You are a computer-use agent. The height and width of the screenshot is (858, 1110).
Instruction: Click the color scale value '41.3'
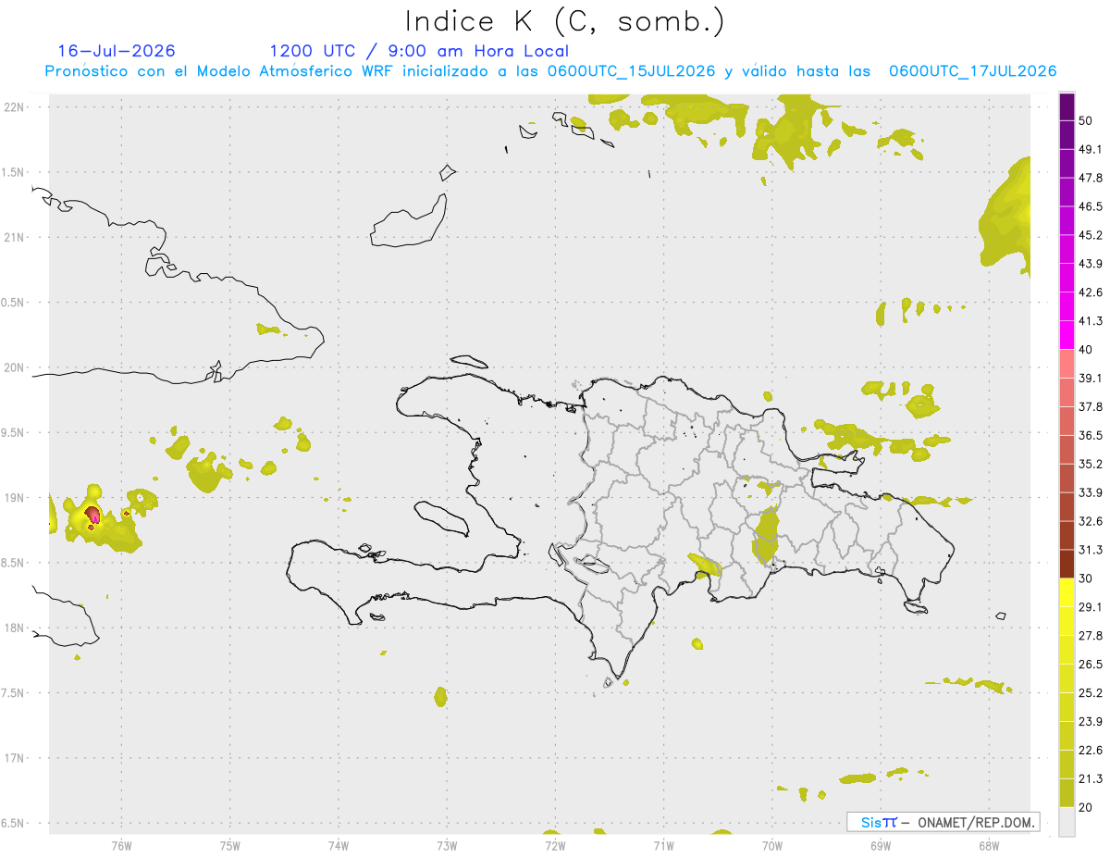click(1091, 321)
